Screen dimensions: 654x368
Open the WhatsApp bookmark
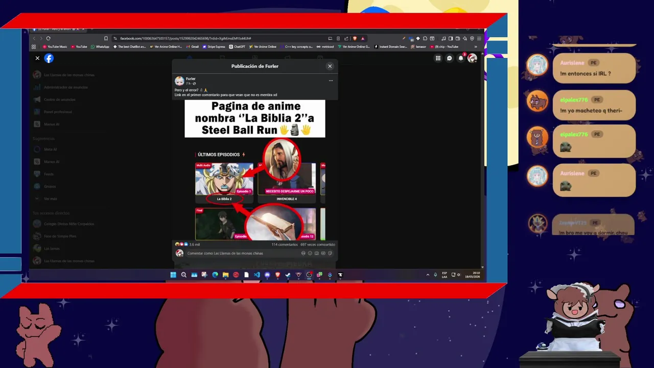(100, 47)
